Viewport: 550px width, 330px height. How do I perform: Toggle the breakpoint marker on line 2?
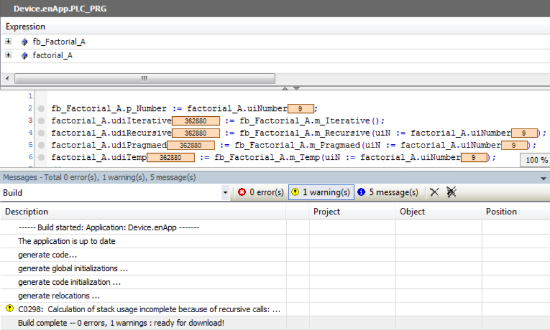(x=41, y=108)
